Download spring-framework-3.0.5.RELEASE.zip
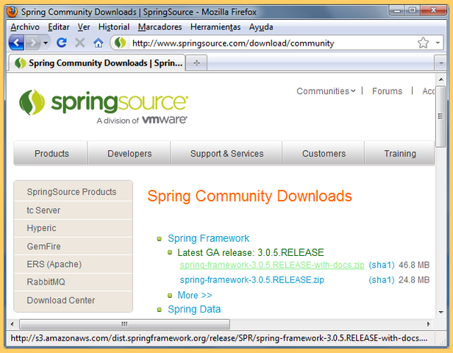 point(252,280)
